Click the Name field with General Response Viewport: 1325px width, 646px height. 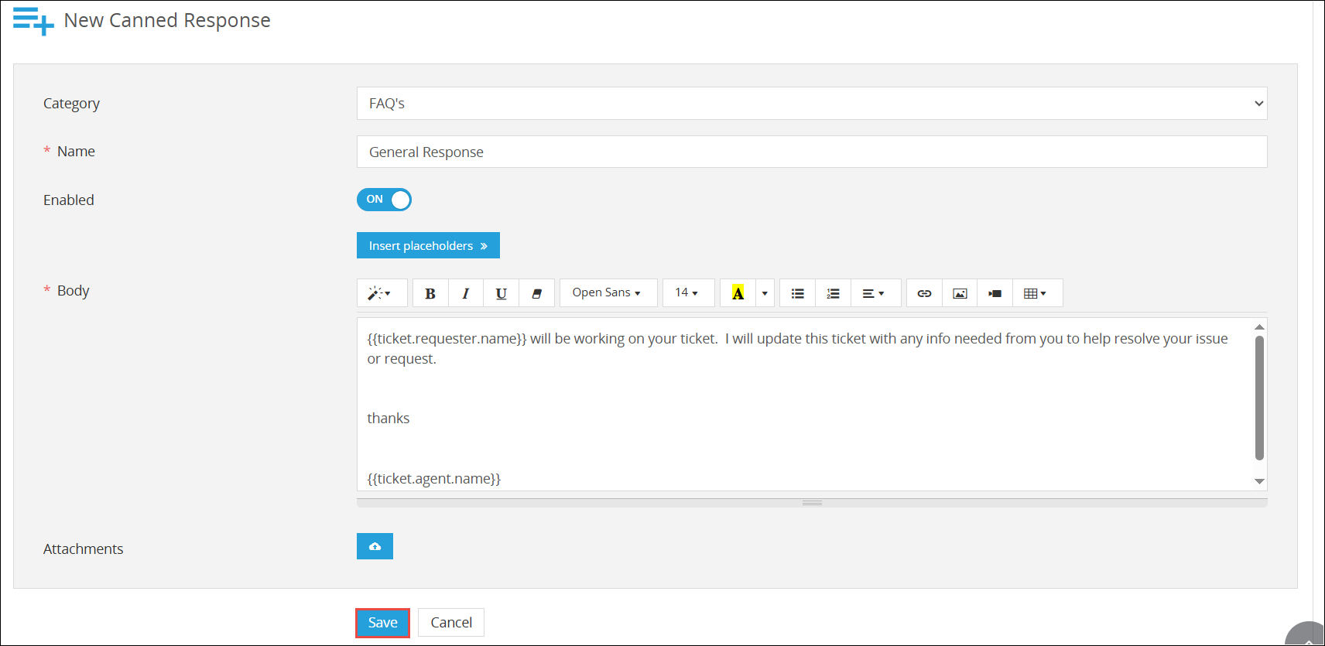(x=812, y=152)
